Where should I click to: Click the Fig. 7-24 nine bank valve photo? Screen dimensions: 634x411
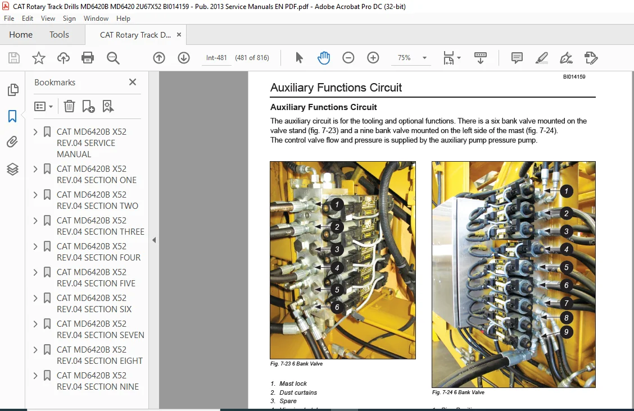[514, 275]
